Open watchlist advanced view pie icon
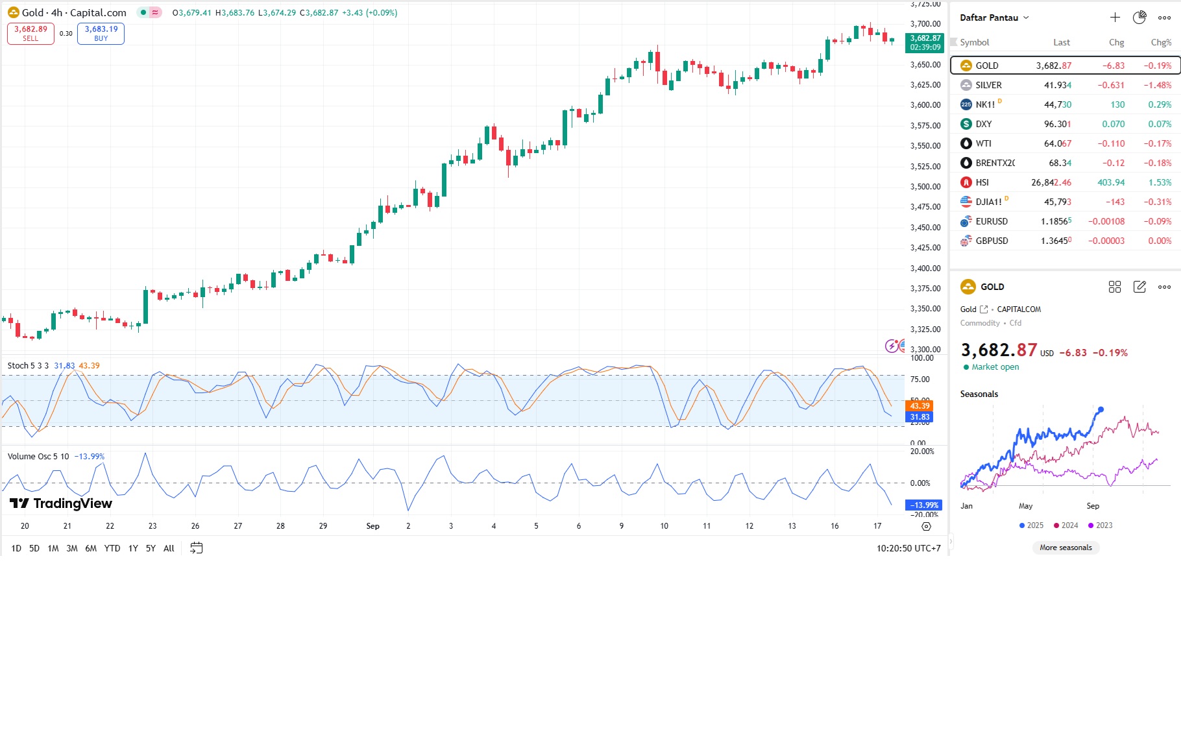This screenshot has width=1181, height=735. click(x=1139, y=18)
